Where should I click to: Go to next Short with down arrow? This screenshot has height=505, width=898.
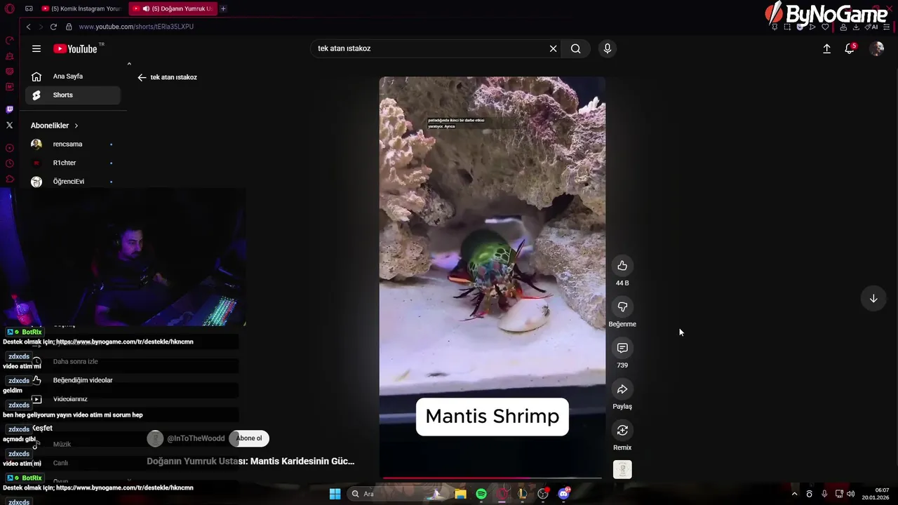(873, 298)
